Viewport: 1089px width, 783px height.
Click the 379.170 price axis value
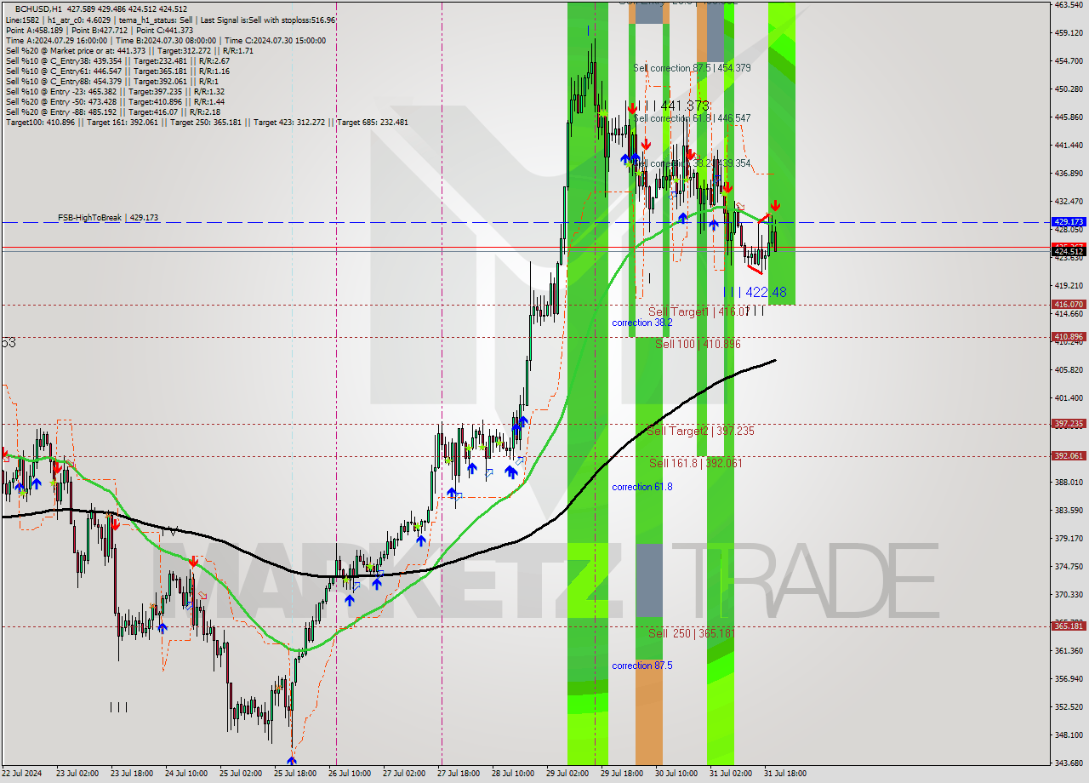(1069, 538)
